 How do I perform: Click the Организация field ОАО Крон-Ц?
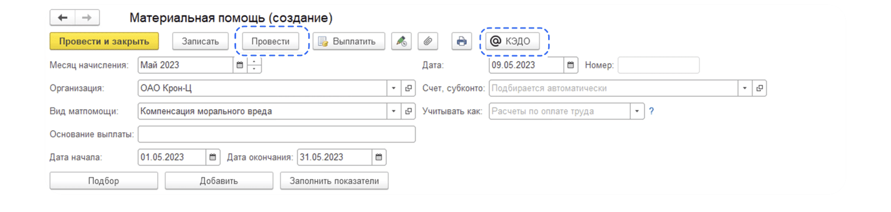(263, 88)
